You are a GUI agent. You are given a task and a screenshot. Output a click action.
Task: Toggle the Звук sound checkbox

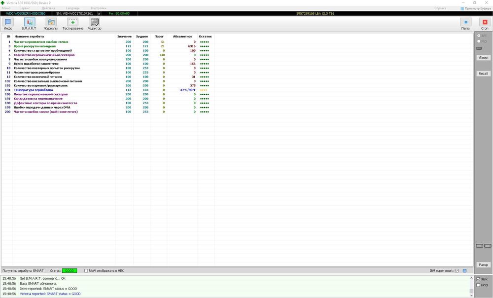(x=478, y=279)
